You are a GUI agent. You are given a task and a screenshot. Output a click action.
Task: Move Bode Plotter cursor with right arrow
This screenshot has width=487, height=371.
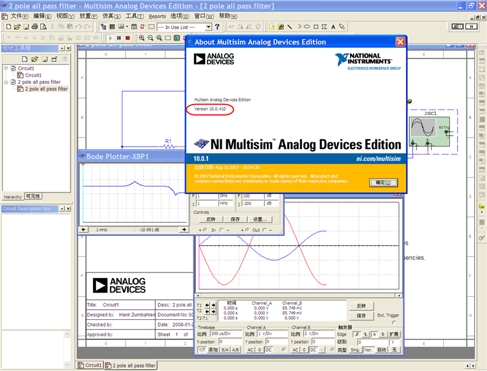point(184,229)
